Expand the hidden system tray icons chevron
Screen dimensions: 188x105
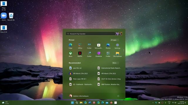point(153,103)
